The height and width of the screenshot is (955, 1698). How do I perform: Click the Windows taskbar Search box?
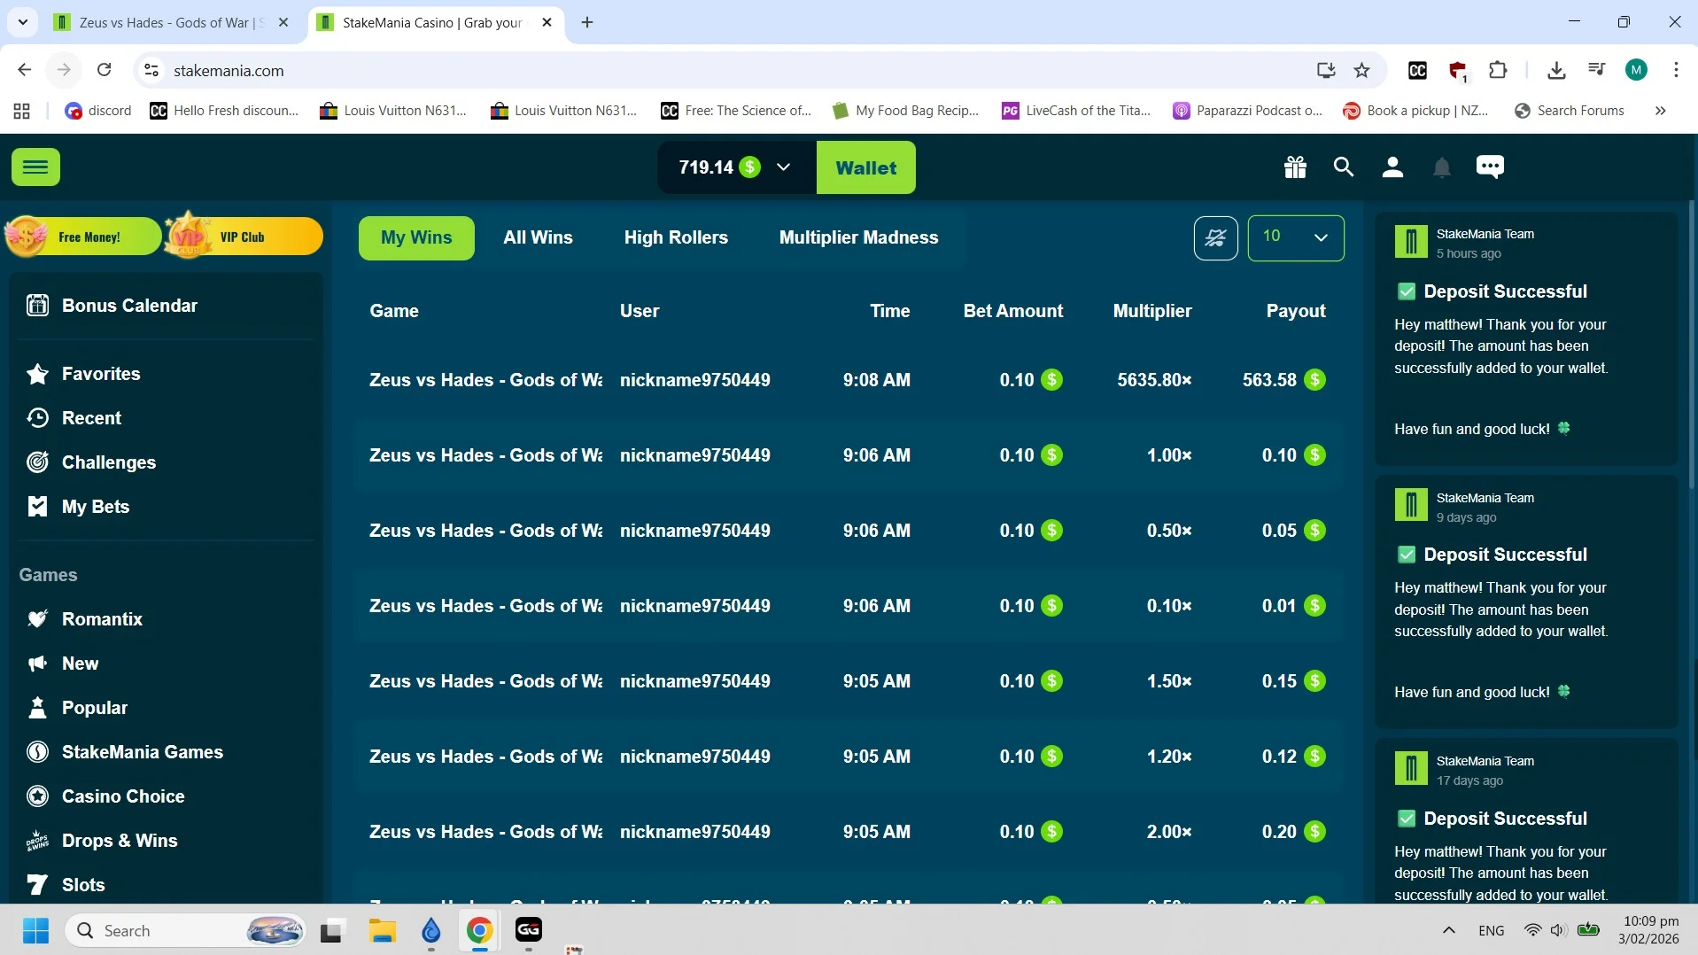[x=186, y=931]
